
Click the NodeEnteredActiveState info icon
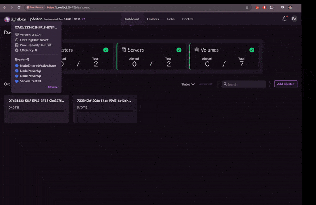click(17, 65)
